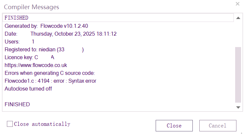This screenshot has height=134, width=244.
Task: Click the Users count line
Action: click(19, 42)
